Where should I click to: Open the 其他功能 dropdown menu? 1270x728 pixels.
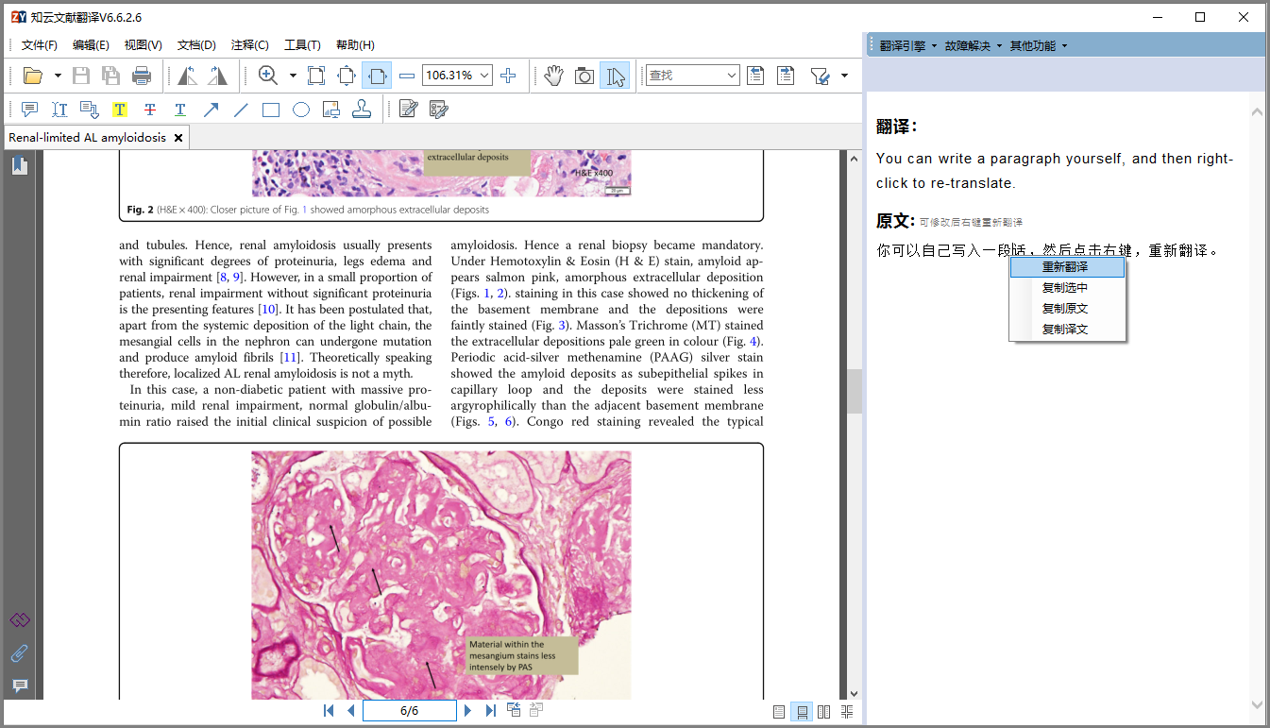click(x=1039, y=45)
